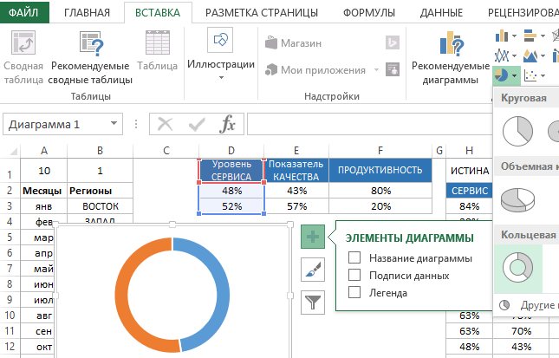Click into the formula bar field
The width and height of the screenshot is (559, 358).
tap(369, 124)
